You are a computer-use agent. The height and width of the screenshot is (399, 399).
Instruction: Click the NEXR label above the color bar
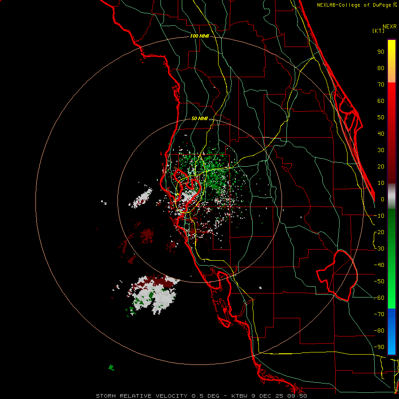click(x=390, y=27)
